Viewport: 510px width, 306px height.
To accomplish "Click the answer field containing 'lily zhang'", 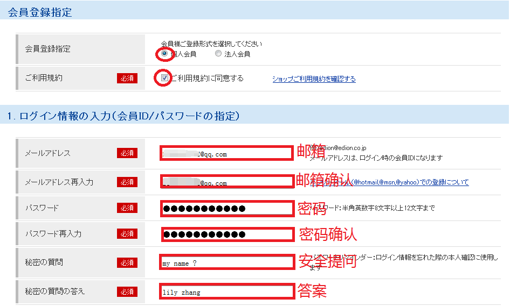I will (226, 292).
